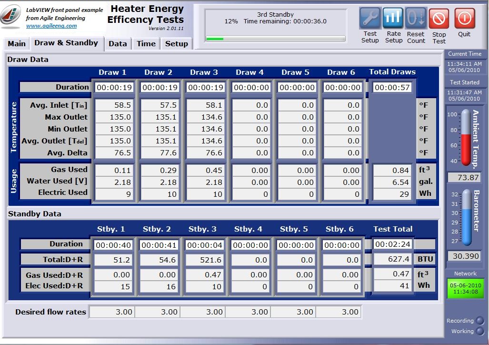Click the Recording indicator LED
Image resolution: width=489 pixels, height=345 pixels.
(x=479, y=321)
